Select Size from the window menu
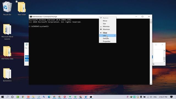This screenshot has height=99, width=176. [108, 24]
